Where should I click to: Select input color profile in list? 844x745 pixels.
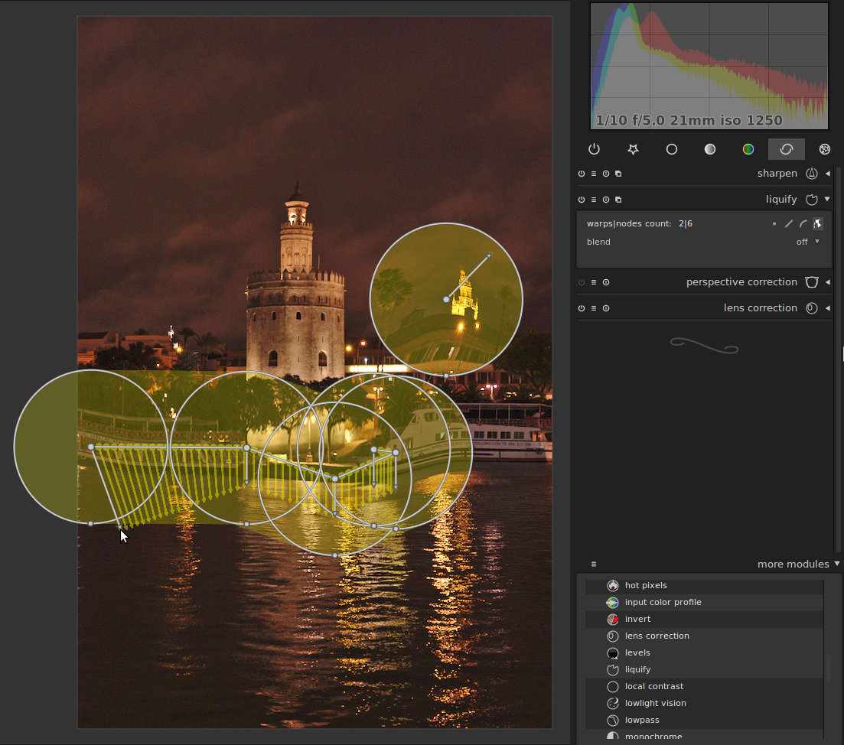coord(704,603)
